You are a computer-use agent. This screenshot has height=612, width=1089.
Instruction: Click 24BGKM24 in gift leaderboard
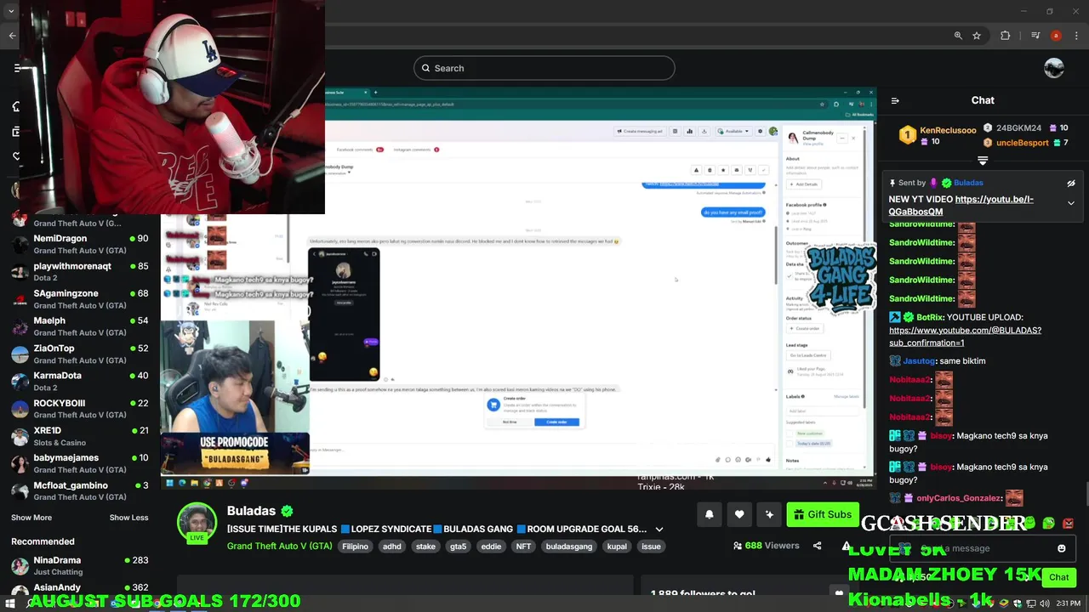click(x=1018, y=128)
